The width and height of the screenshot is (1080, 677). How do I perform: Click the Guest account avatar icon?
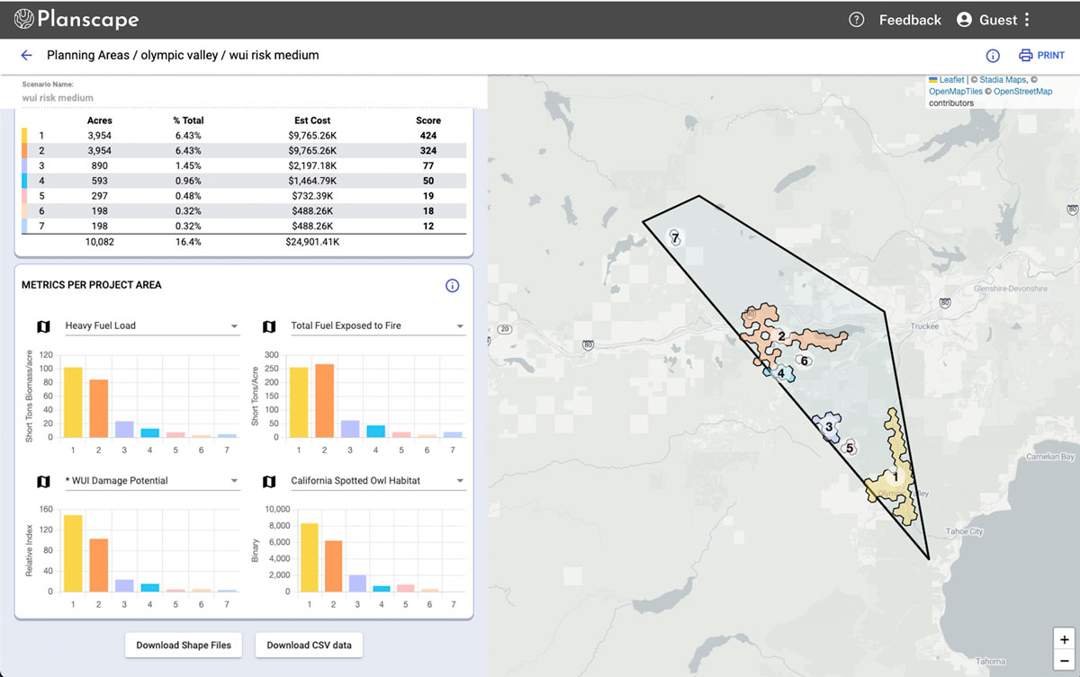tap(965, 20)
